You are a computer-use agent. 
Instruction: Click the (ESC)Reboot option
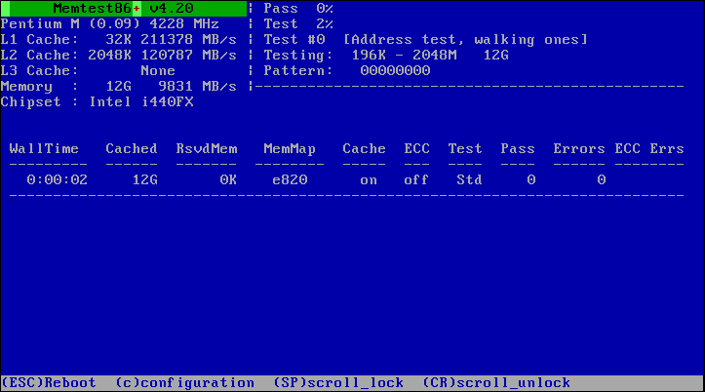49,382
